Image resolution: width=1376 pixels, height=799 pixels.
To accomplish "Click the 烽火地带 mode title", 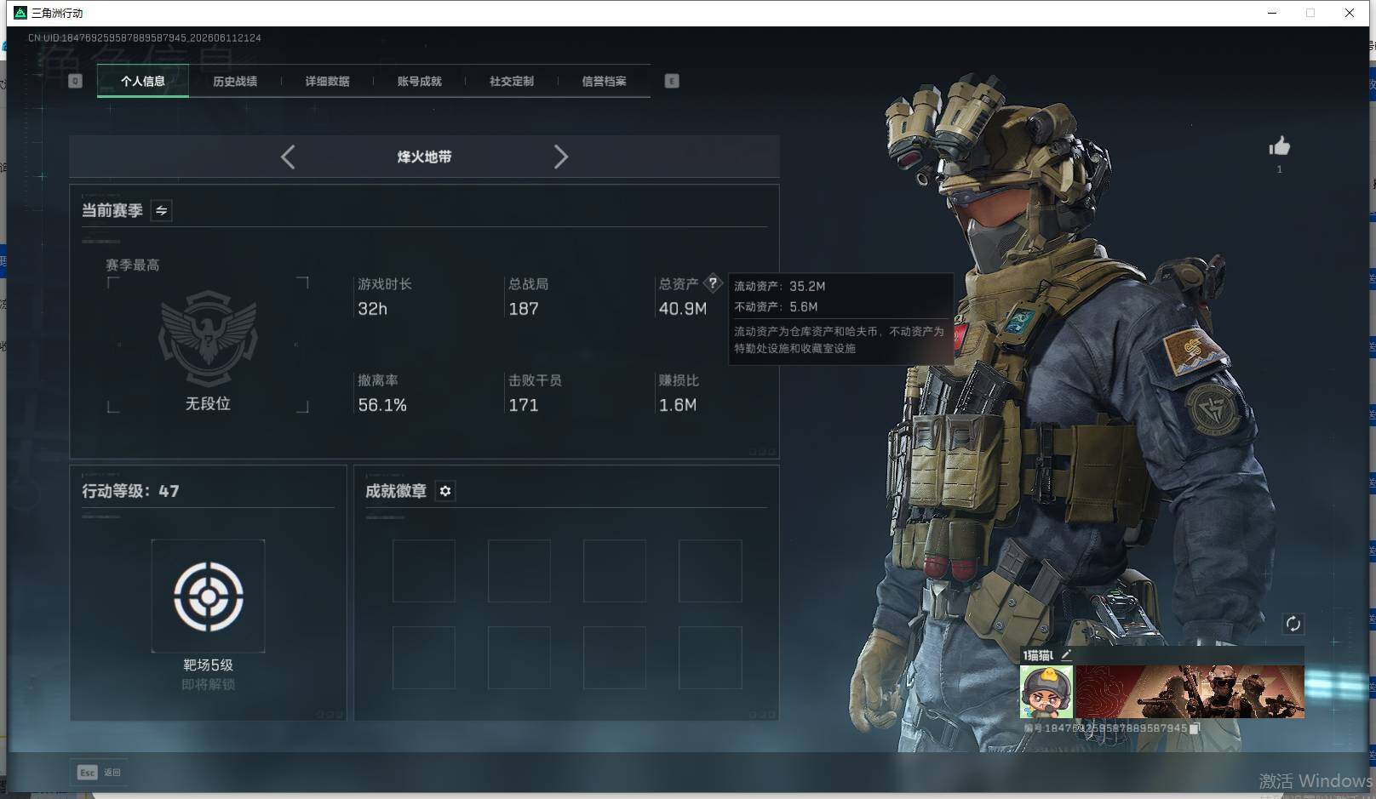I will [x=424, y=157].
